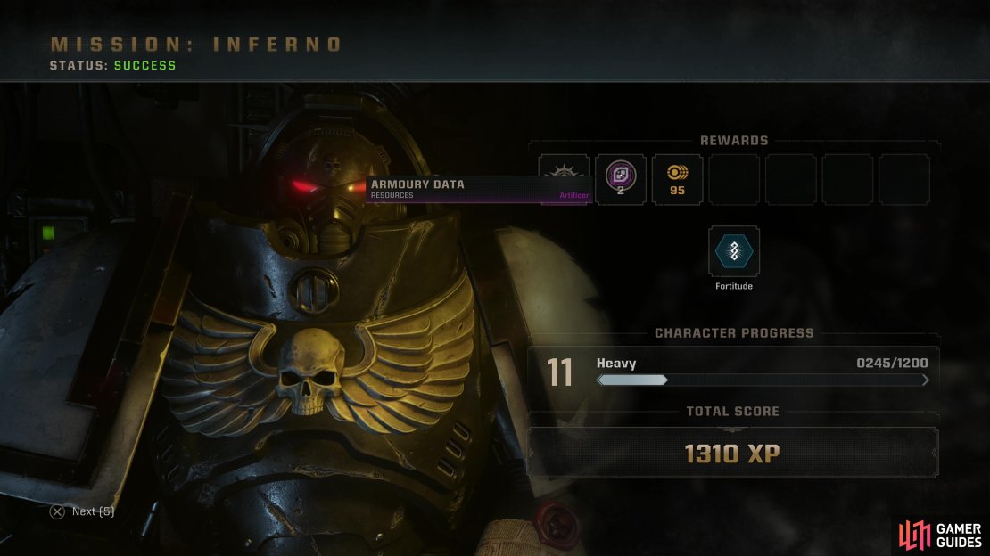Image resolution: width=990 pixels, height=556 pixels.
Task: Click the Mission: Inferno title
Action: pyautogui.click(x=196, y=45)
